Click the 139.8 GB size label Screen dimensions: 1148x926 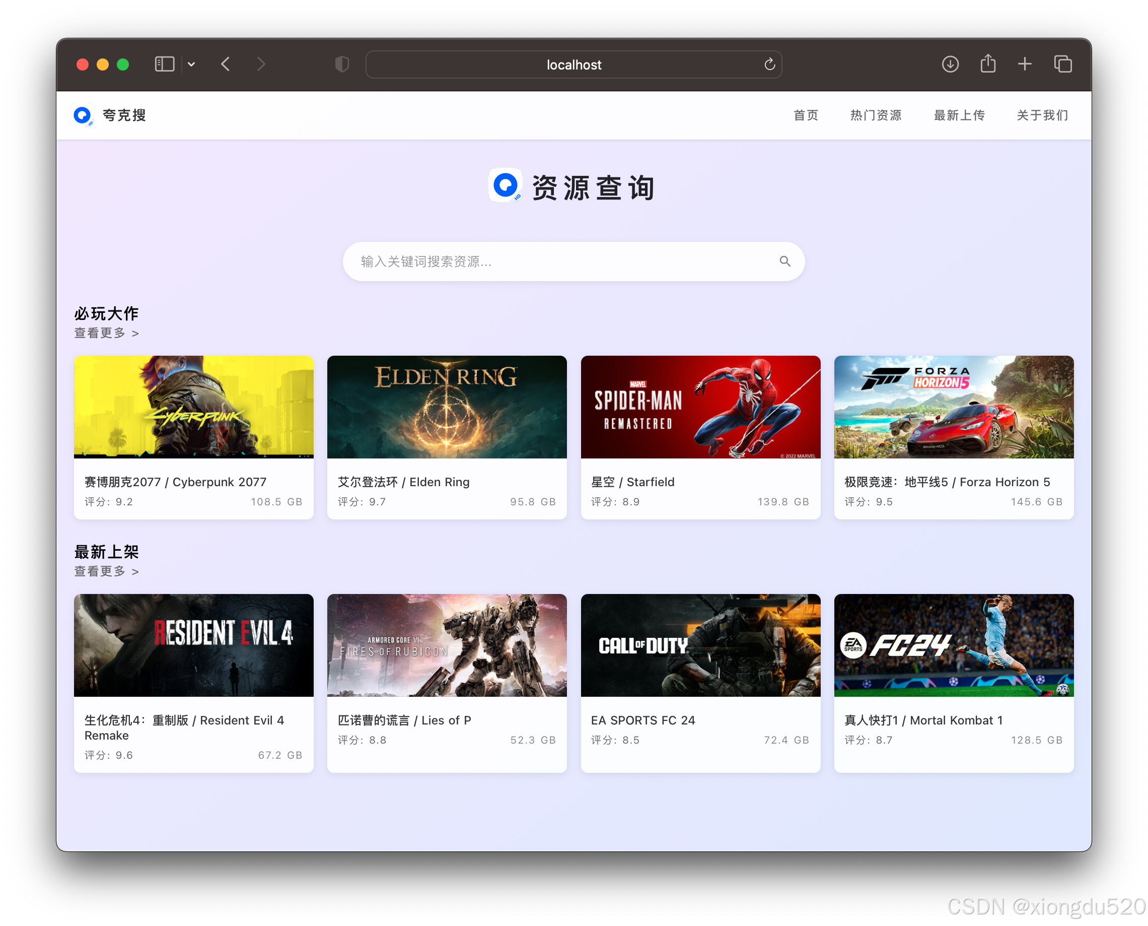click(x=783, y=502)
